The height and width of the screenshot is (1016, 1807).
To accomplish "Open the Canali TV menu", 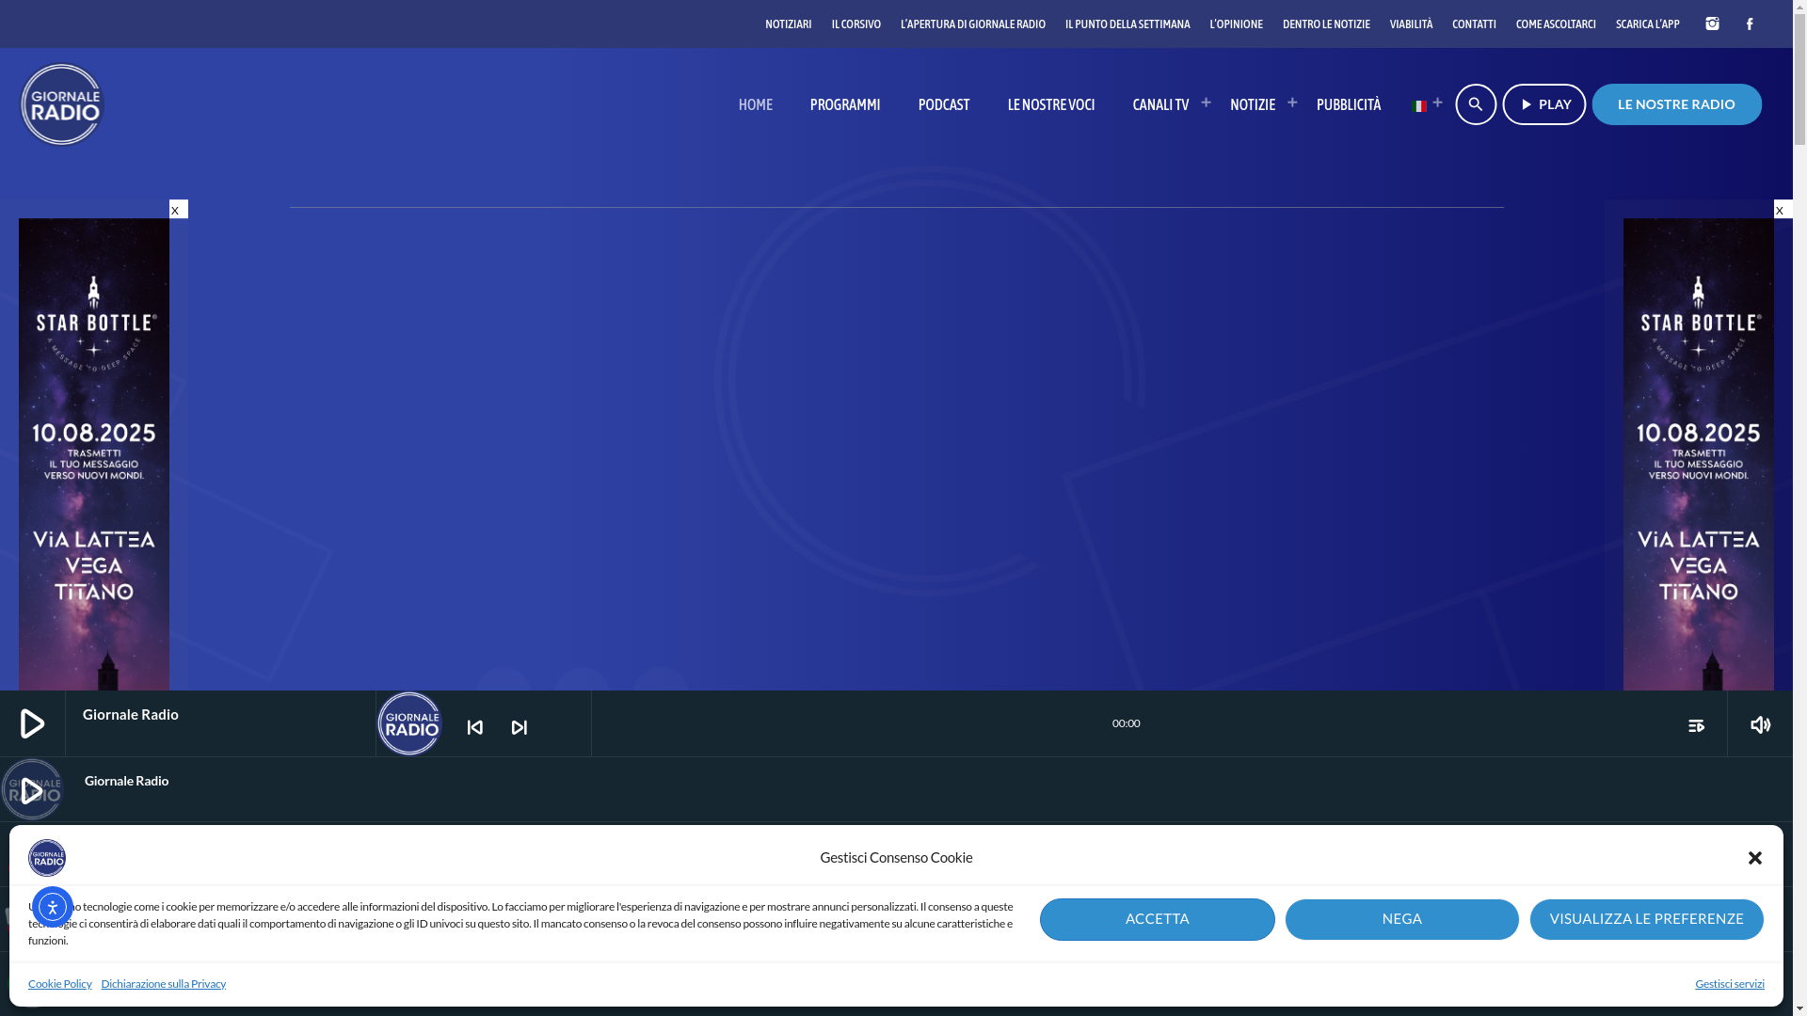I will click(x=1160, y=104).
